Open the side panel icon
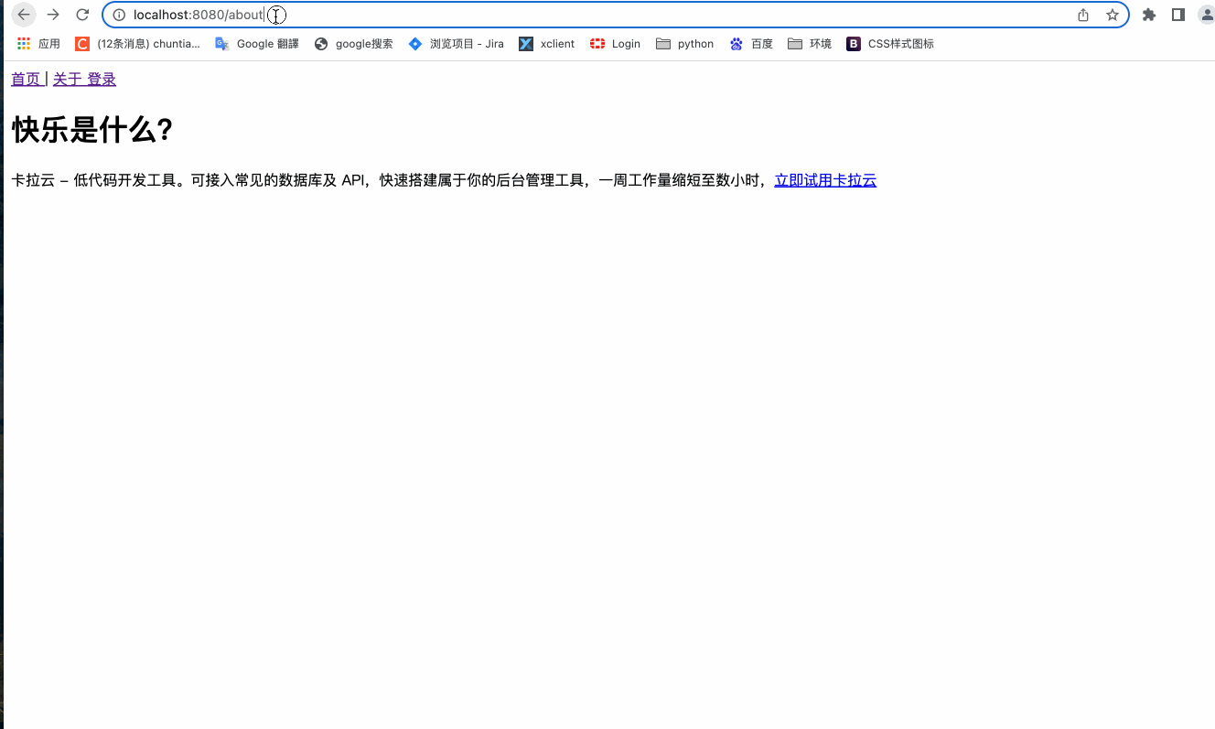 point(1177,15)
